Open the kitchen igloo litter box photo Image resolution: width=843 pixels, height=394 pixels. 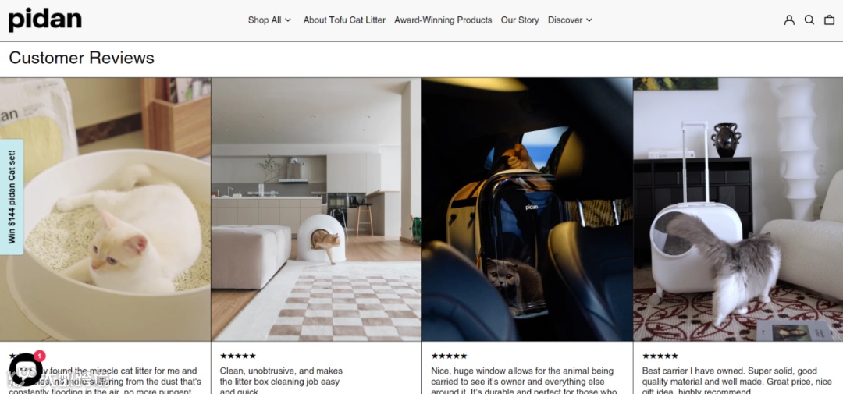click(x=316, y=209)
